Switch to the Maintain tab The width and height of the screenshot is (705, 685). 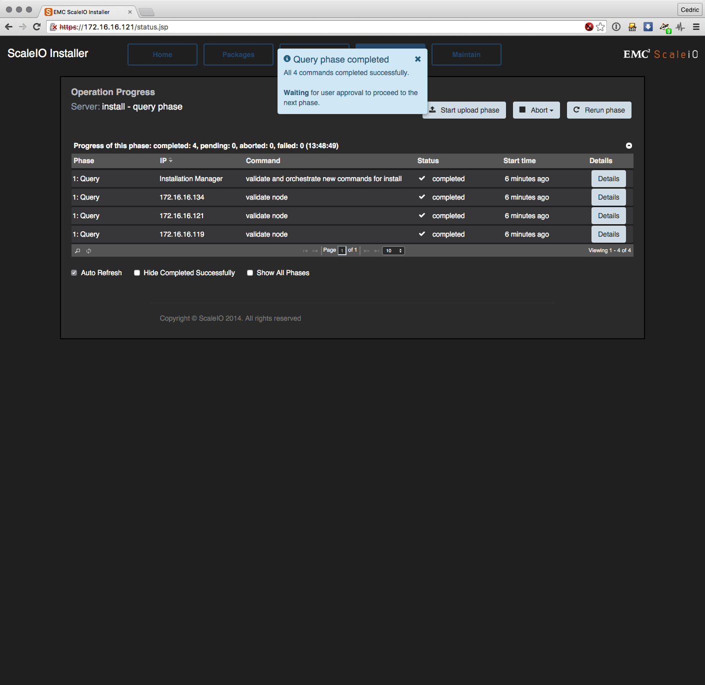[x=466, y=55]
